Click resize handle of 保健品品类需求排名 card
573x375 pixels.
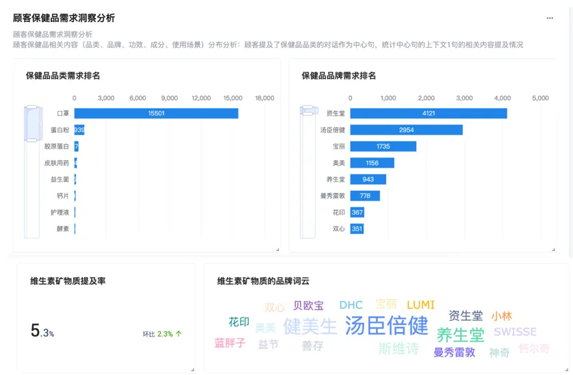(277, 250)
